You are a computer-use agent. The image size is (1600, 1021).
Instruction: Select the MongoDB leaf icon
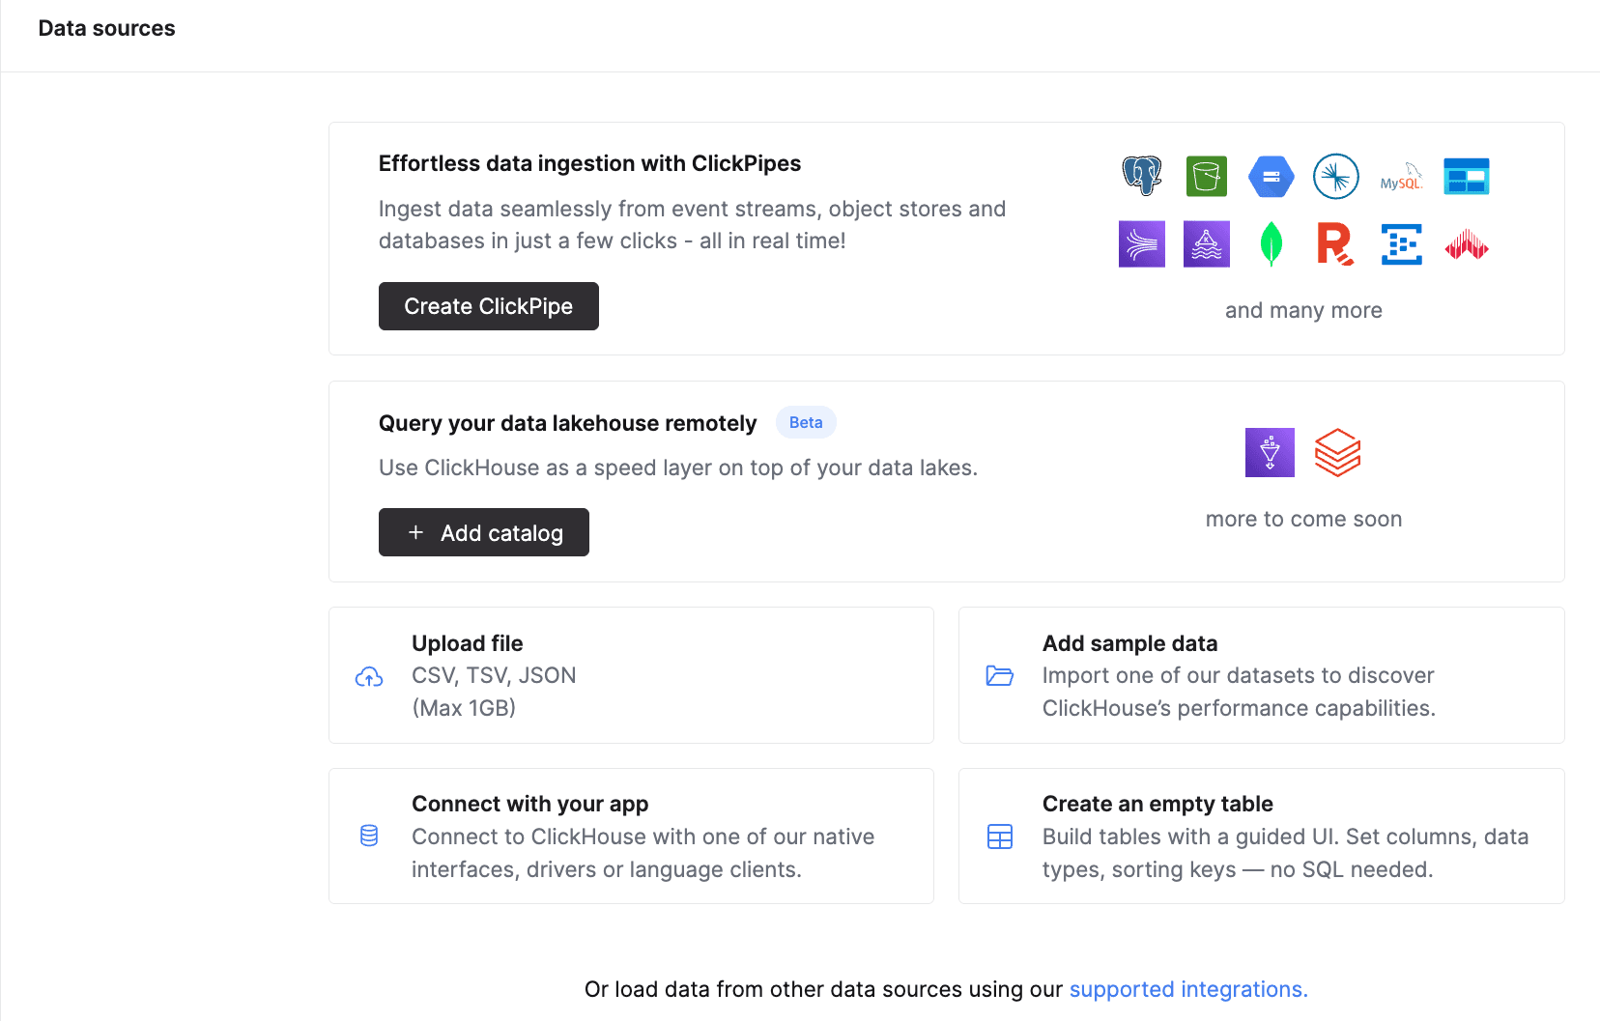pyautogui.click(x=1271, y=243)
